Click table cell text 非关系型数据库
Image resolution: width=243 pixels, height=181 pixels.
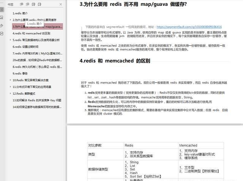pos(141,156)
